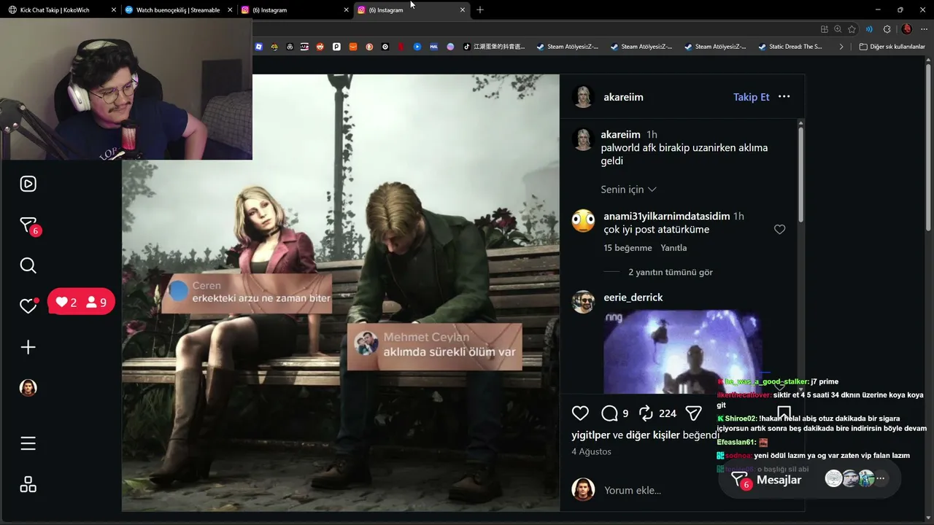Open akareiim profile from post header
934x525 pixels.
point(623,97)
